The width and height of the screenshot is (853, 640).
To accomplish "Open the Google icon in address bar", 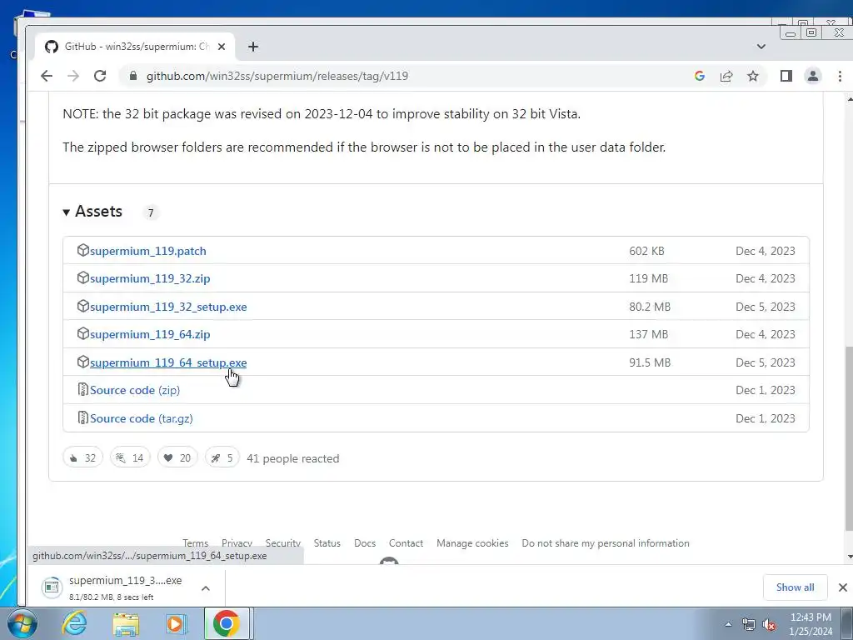I will pos(700,76).
